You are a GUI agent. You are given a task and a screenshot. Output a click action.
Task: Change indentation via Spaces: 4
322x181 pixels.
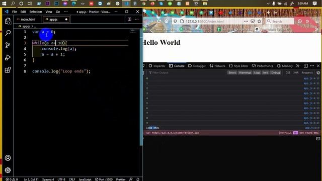click(x=48, y=179)
